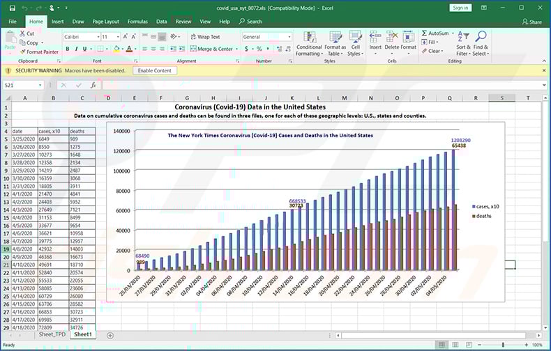
Task: Toggle Underline formatting
Action: [84, 49]
